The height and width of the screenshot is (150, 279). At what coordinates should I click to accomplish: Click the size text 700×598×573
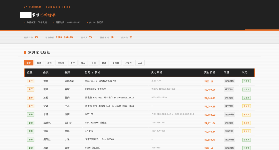(158, 123)
